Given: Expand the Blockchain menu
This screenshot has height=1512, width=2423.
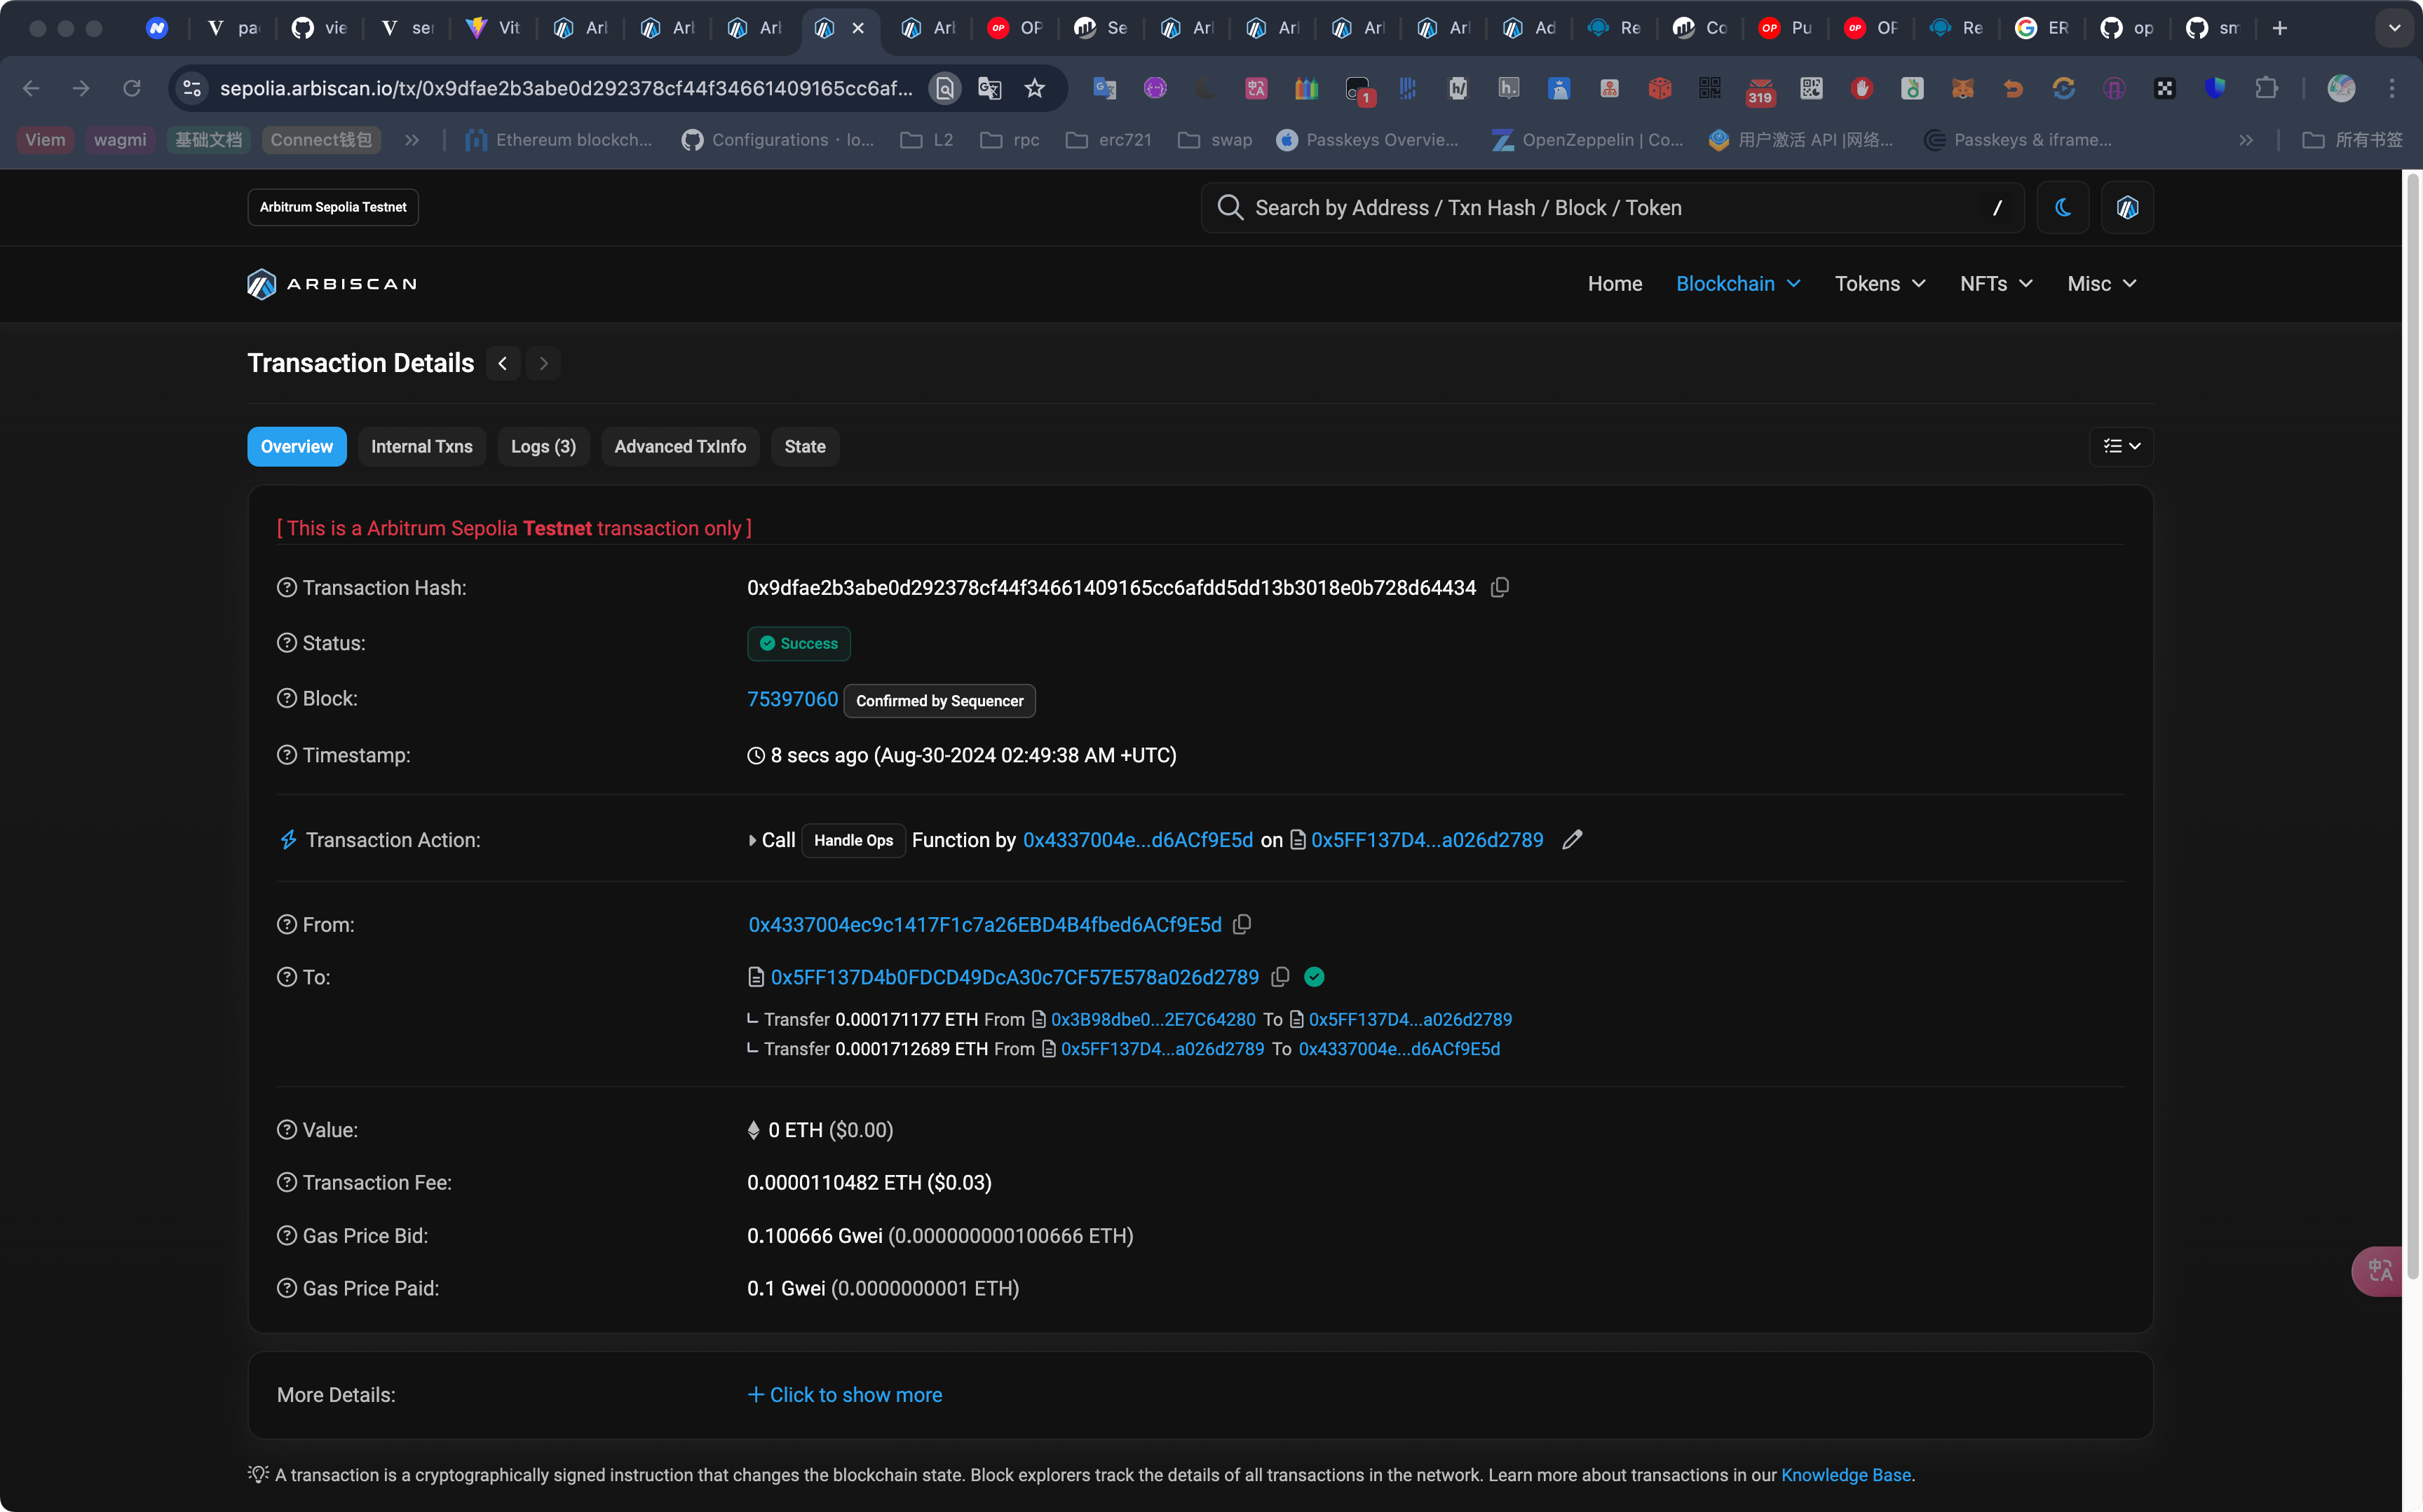Looking at the screenshot, I should point(1738,284).
